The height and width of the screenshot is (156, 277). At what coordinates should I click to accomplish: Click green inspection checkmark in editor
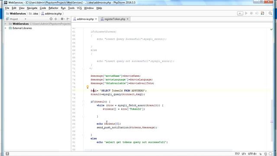click(271, 29)
